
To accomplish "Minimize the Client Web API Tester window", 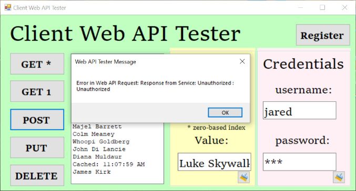I will pos(300,7).
